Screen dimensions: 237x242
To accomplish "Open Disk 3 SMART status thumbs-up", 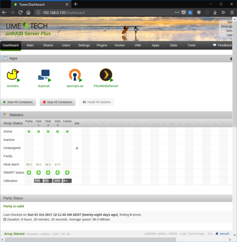I will 58,172.
